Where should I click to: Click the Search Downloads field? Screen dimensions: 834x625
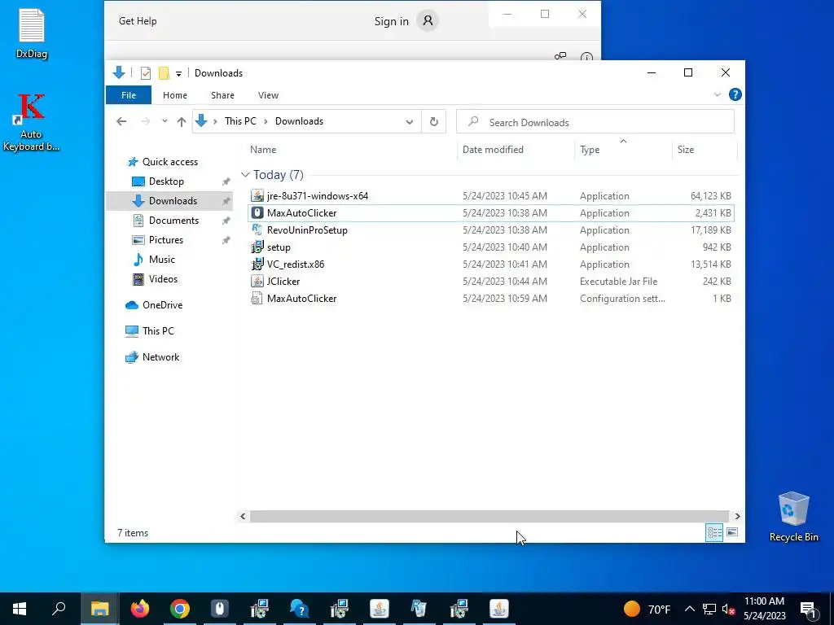click(595, 122)
